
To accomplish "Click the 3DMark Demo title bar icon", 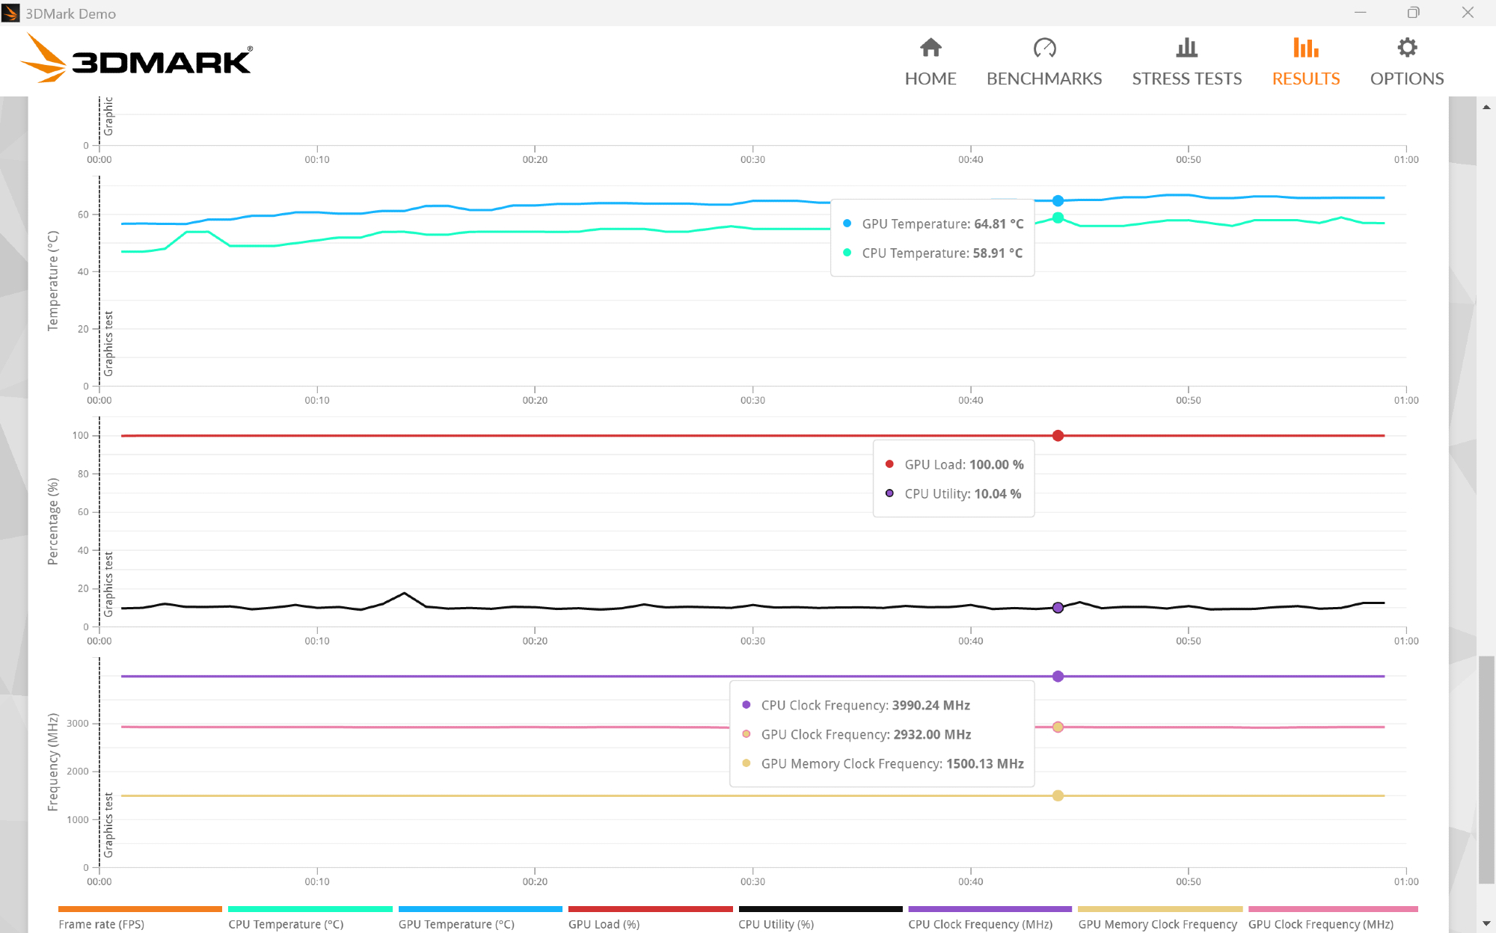I will tap(10, 13).
